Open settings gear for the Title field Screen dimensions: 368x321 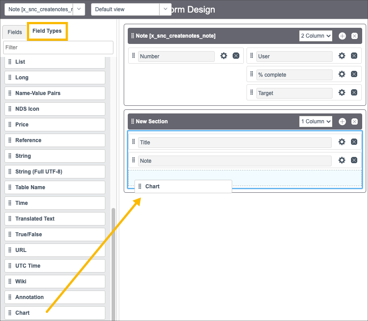342,142
